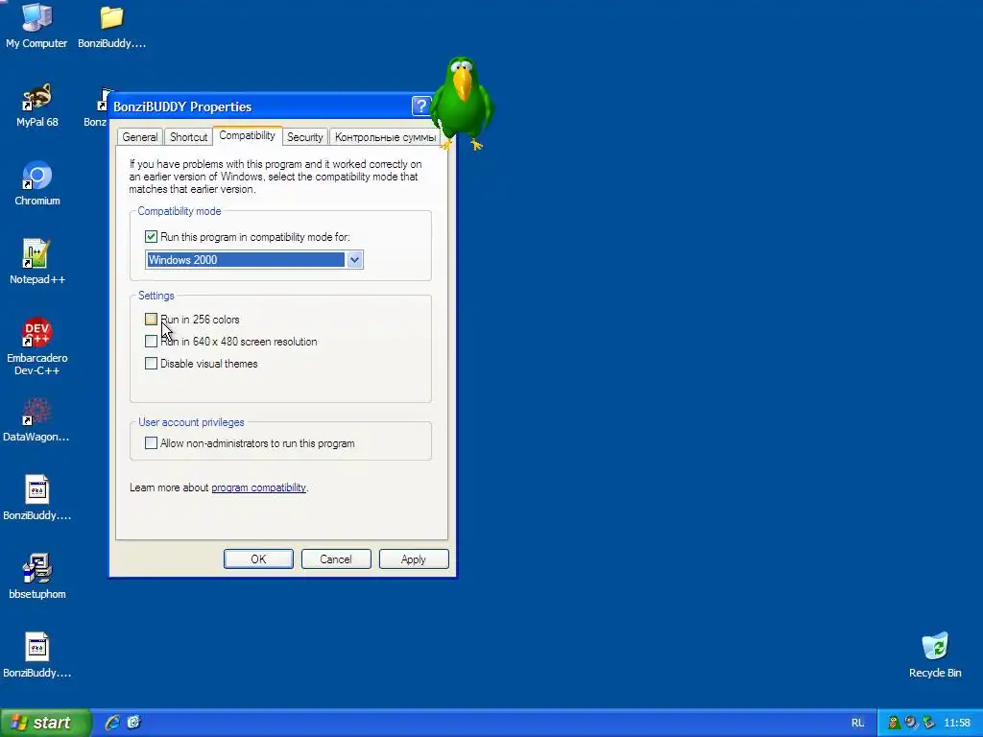The height and width of the screenshot is (737, 983).
Task: Click the green parrot tray icon
Action: pyautogui.click(x=894, y=723)
